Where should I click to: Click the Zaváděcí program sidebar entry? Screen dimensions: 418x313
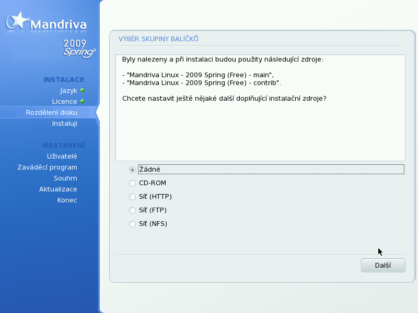tap(47, 167)
